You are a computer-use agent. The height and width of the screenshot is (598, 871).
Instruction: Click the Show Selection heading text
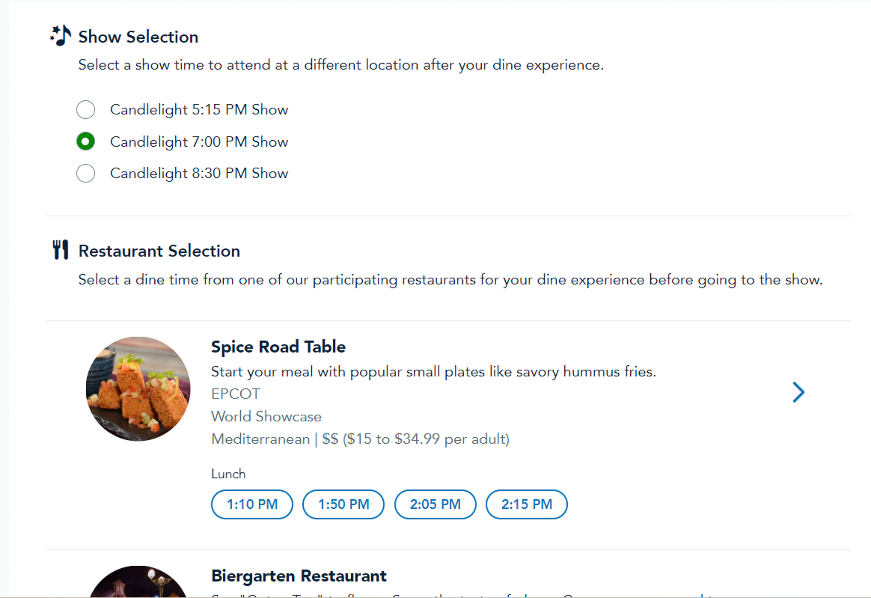click(138, 37)
